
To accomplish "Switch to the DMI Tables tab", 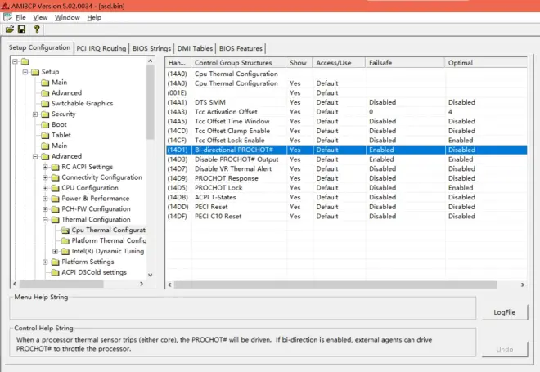I will coord(195,48).
